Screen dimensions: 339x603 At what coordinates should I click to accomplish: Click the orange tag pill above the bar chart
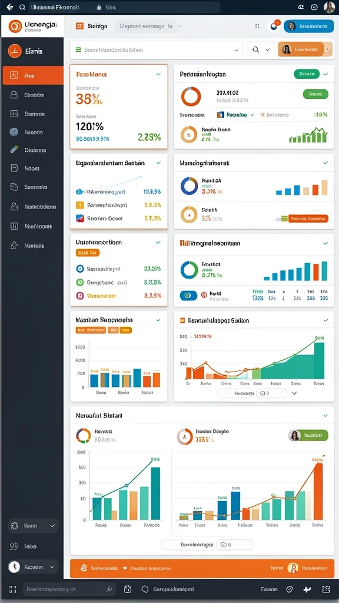[91, 330]
